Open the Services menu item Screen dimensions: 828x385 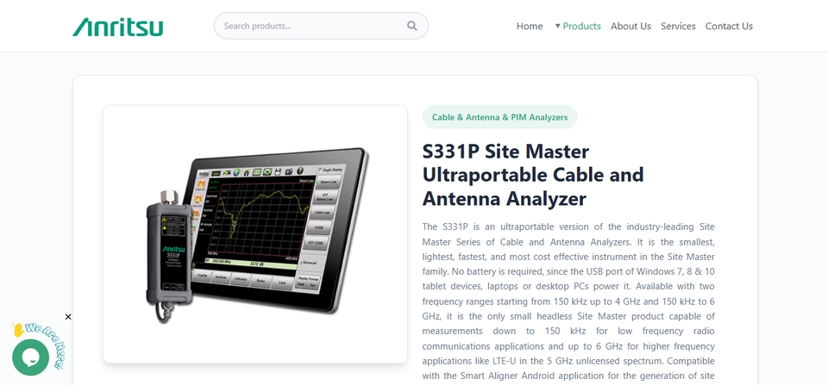coord(678,26)
